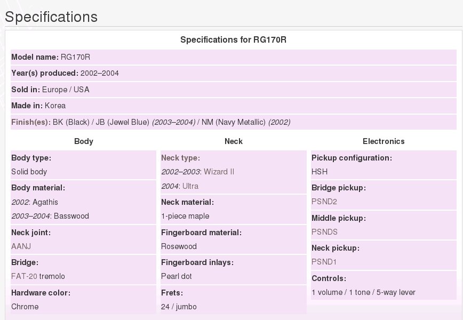Click the Neck type label link
Viewport: 463px width, 320px height.
click(x=180, y=158)
